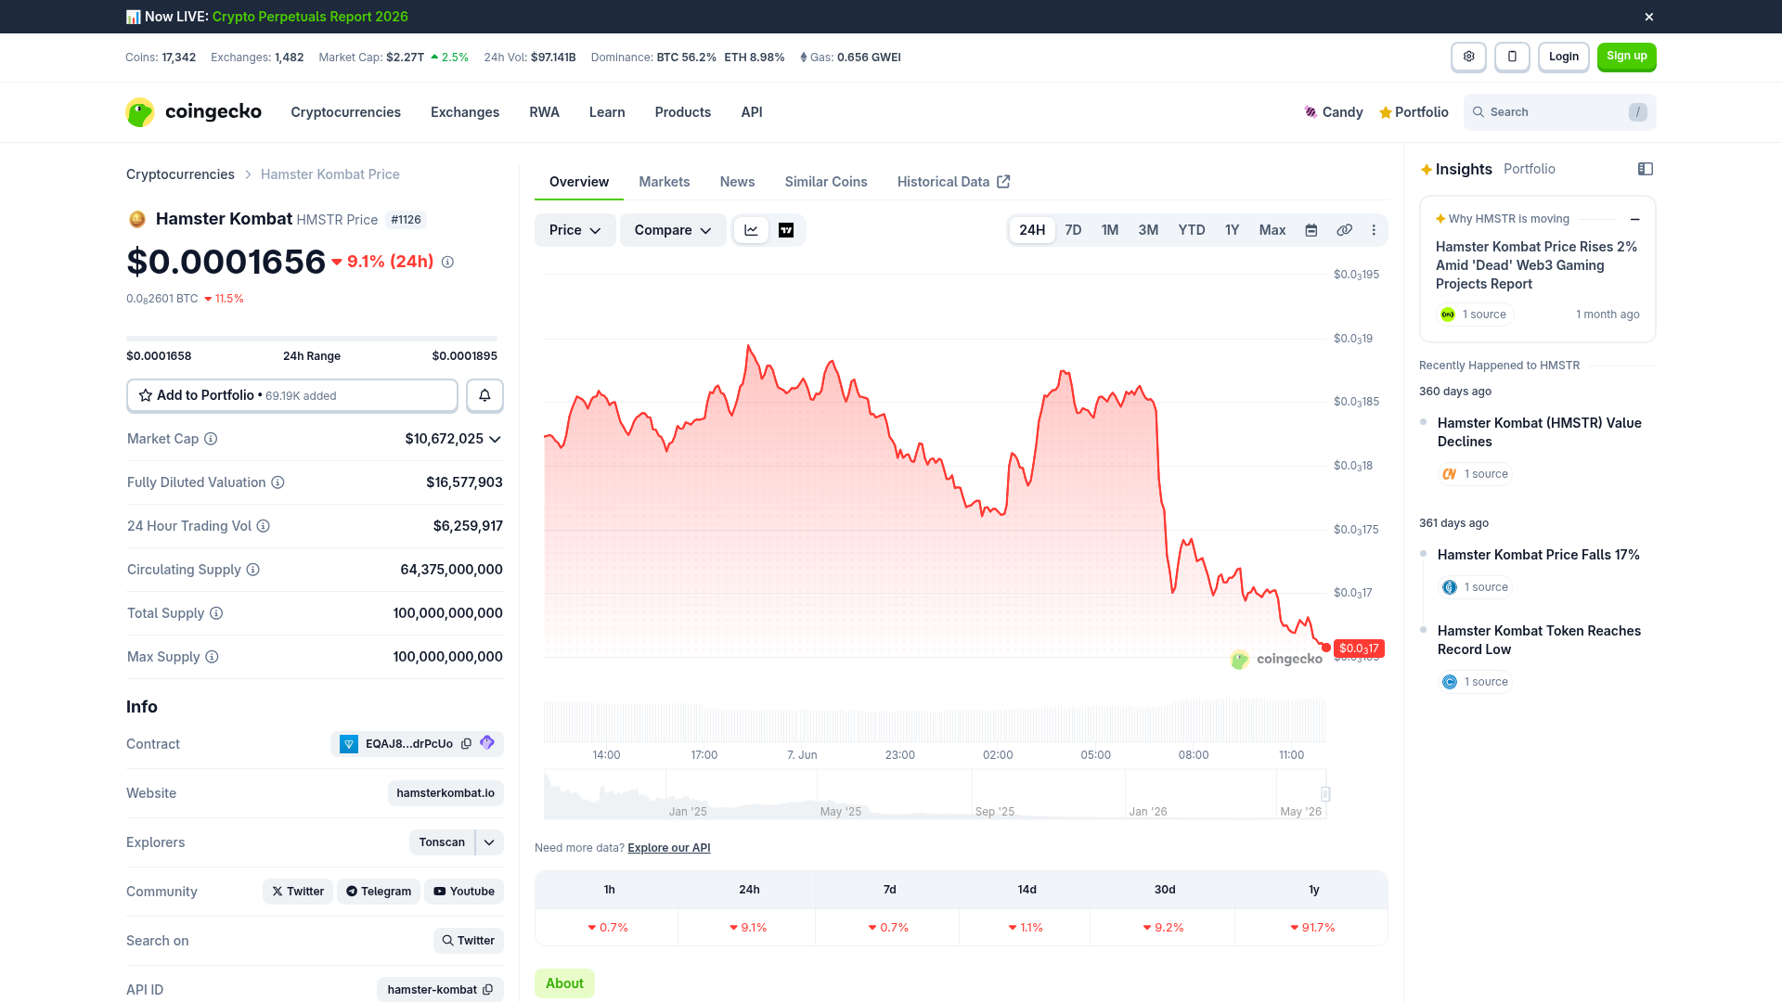Click Add to Portfolio button
1782x1002 pixels.
tap(292, 395)
